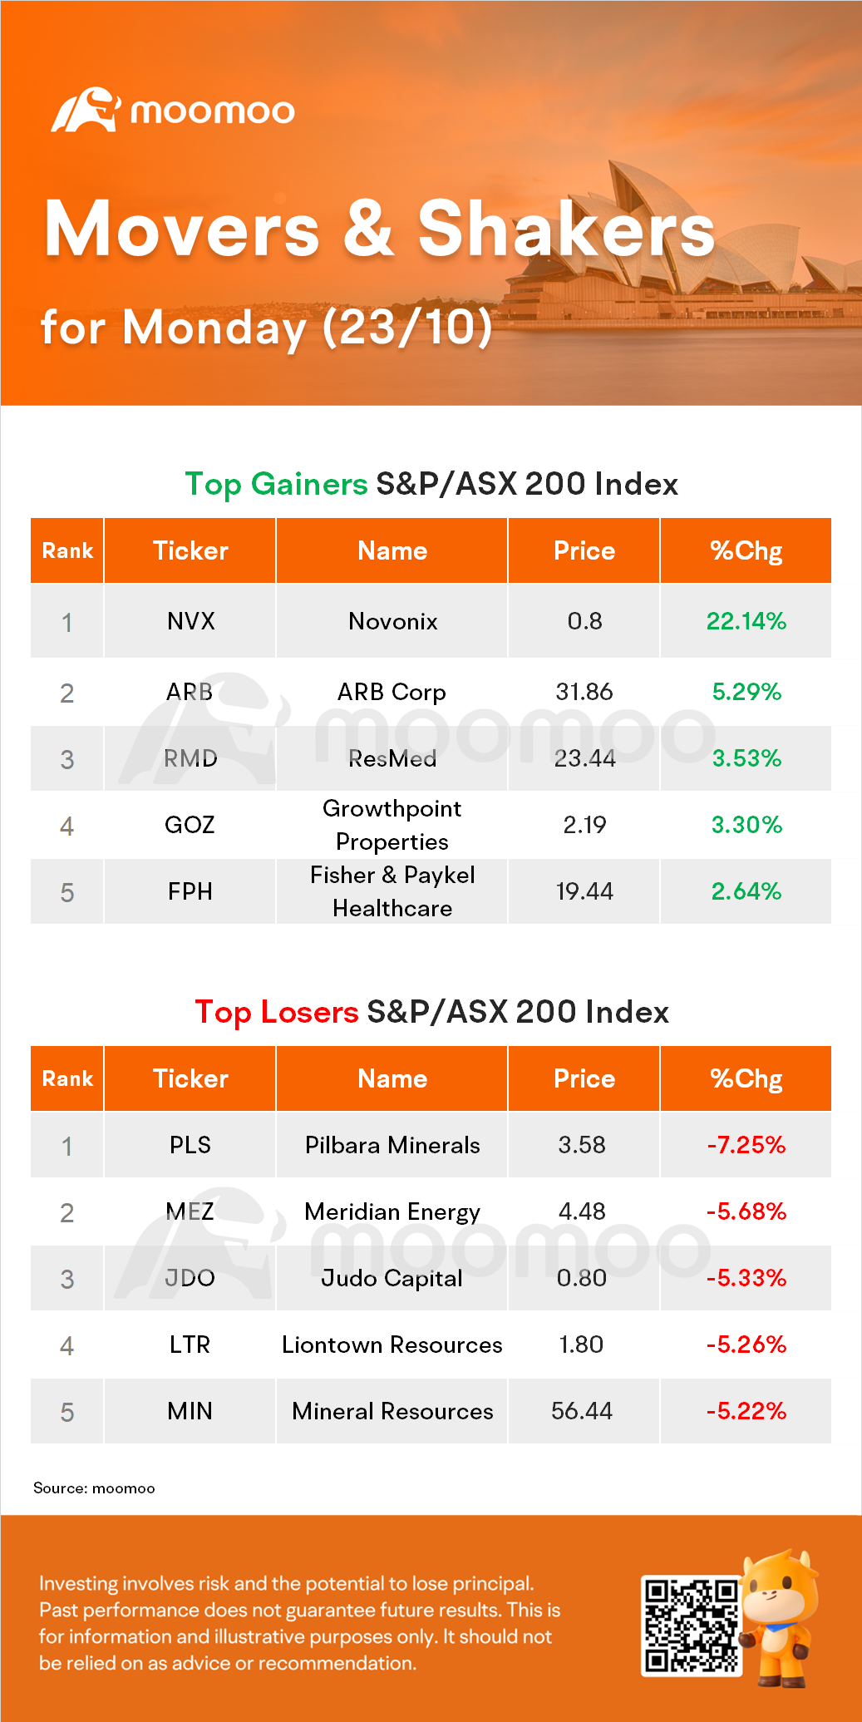Select the MEZ ticker in Top Losers

(x=190, y=1211)
